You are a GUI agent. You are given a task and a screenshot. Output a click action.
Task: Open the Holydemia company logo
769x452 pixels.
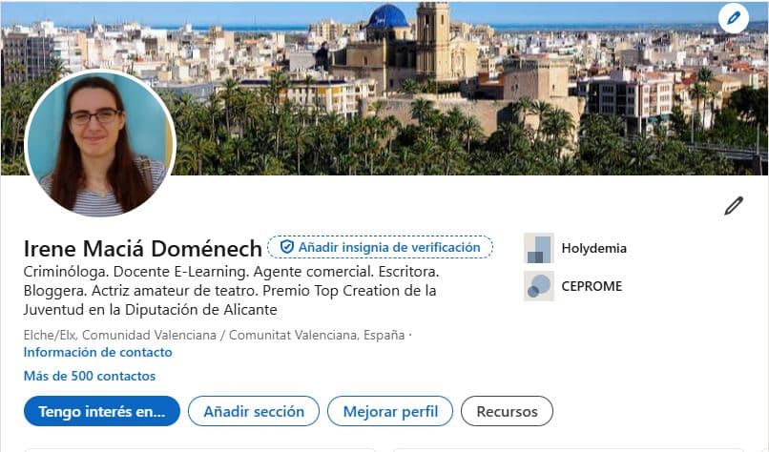(x=538, y=248)
